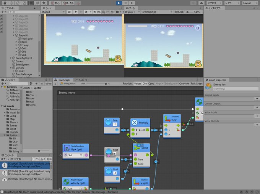260x194 pixels.
Task: Select the インスペクター inspector tab
Action: pos(214,8)
